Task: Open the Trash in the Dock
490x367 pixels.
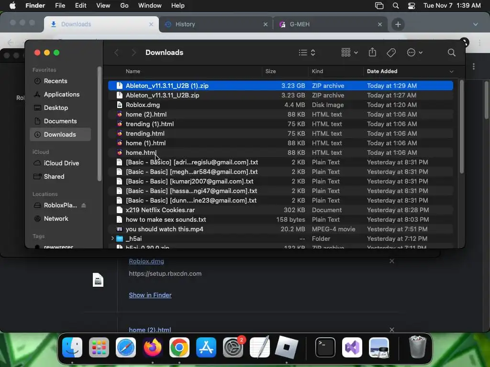Action: [417, 347]
